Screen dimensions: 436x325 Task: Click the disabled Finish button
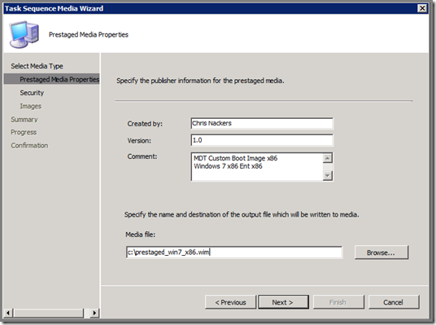(x=338, y=302)
